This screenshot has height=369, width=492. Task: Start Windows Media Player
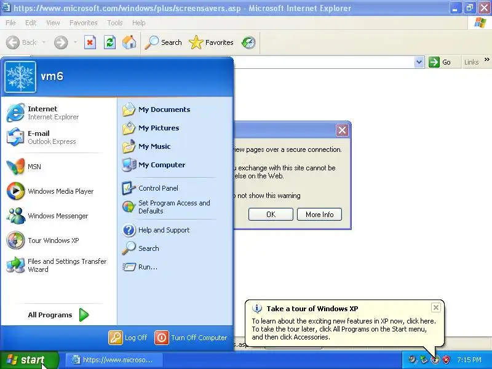tap(58, 191)
